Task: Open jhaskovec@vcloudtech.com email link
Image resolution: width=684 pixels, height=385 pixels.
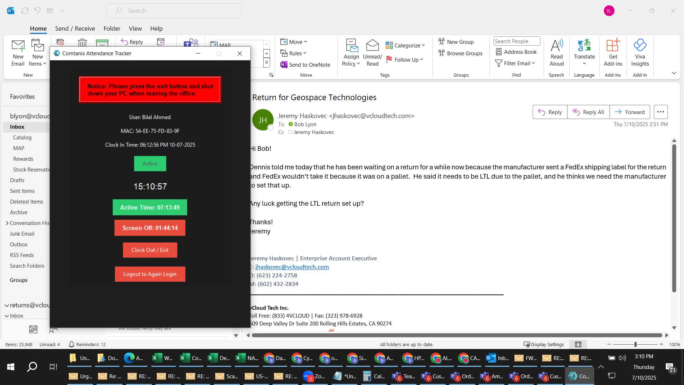Action: [x=292, y=267]
